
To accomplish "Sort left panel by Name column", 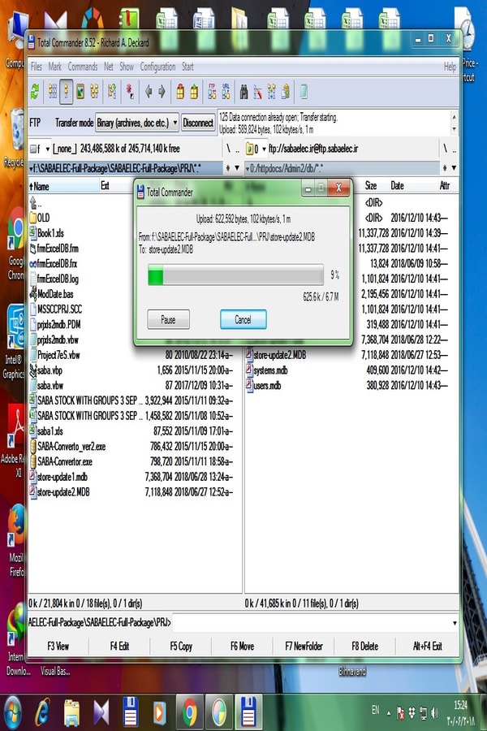I will click(64, 186).
